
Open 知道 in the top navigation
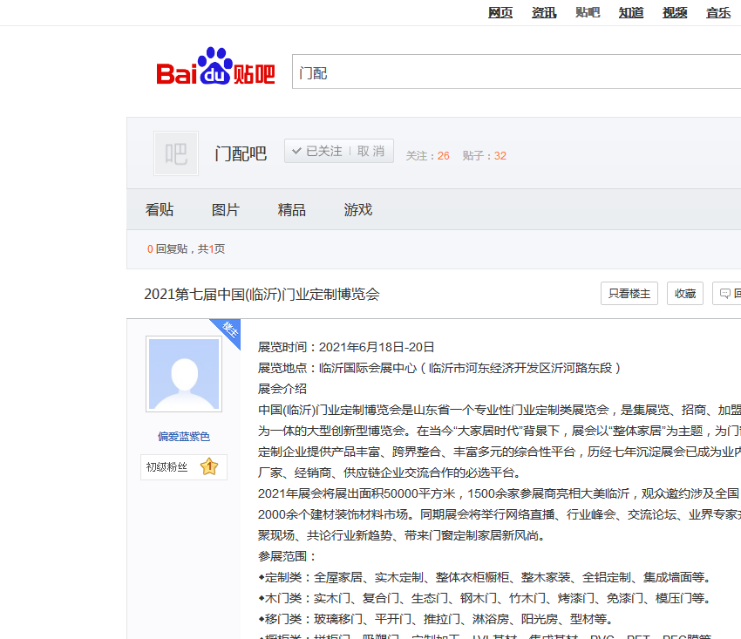pos(631,12)
